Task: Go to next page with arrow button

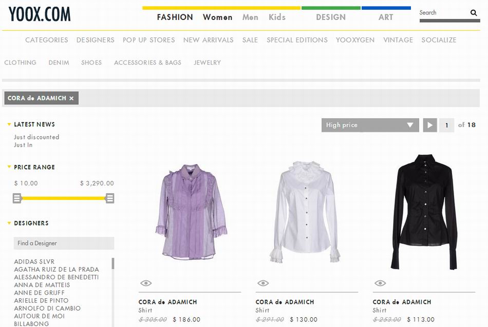Action: (430, 125)
